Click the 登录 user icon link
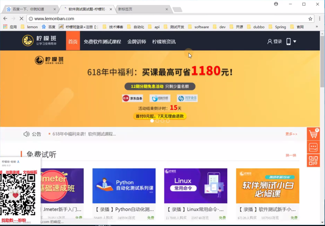 [x=275, y=42]
